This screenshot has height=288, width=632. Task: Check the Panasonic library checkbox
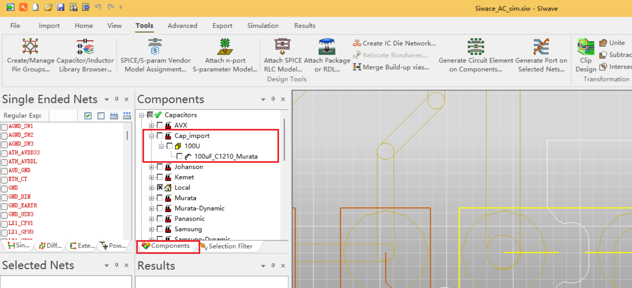pyautogui.click(x=160, y=219)
